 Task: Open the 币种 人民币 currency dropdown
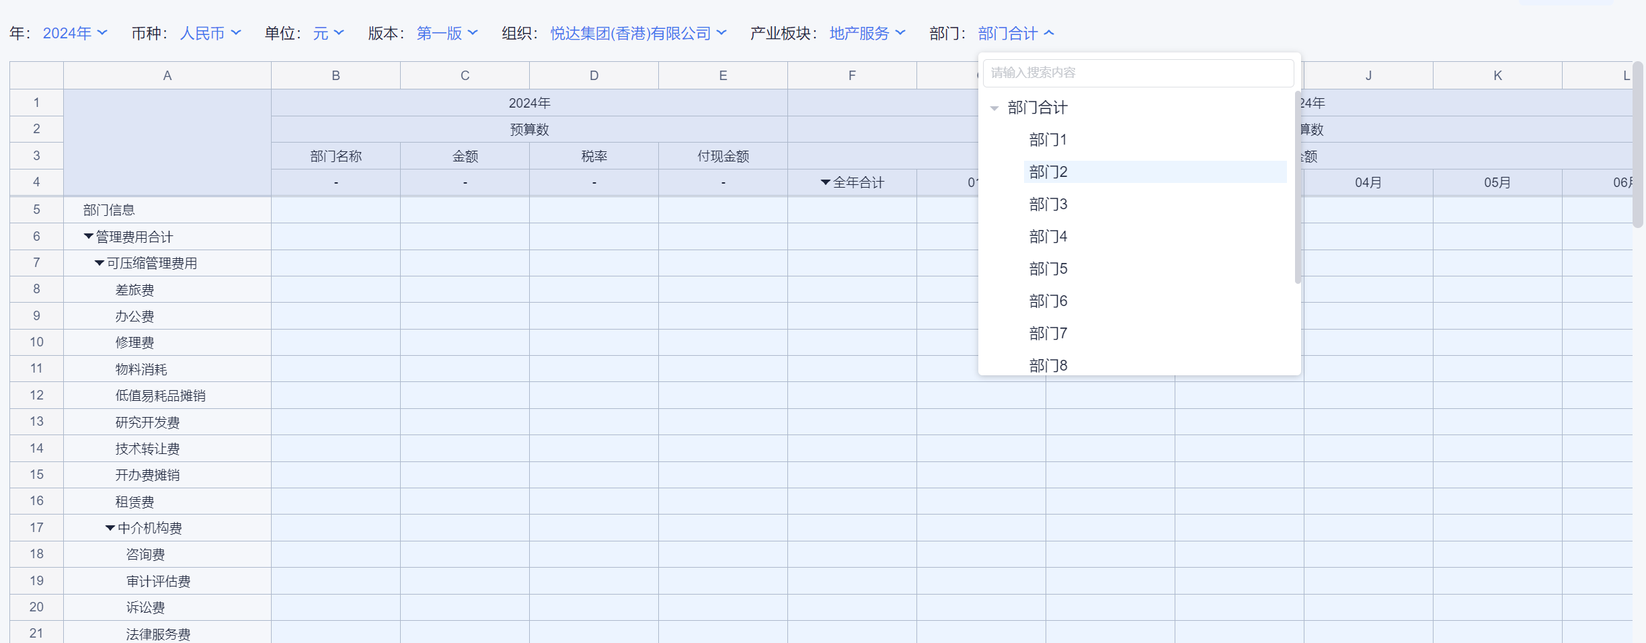tap(210, 33)
